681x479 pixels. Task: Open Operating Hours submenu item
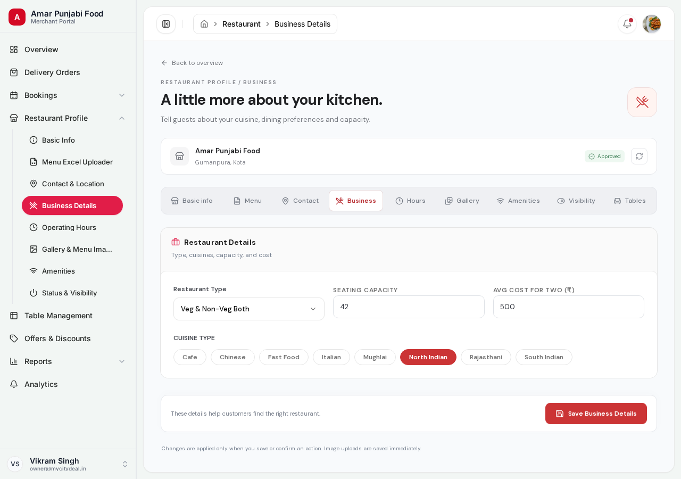point(72,227)
